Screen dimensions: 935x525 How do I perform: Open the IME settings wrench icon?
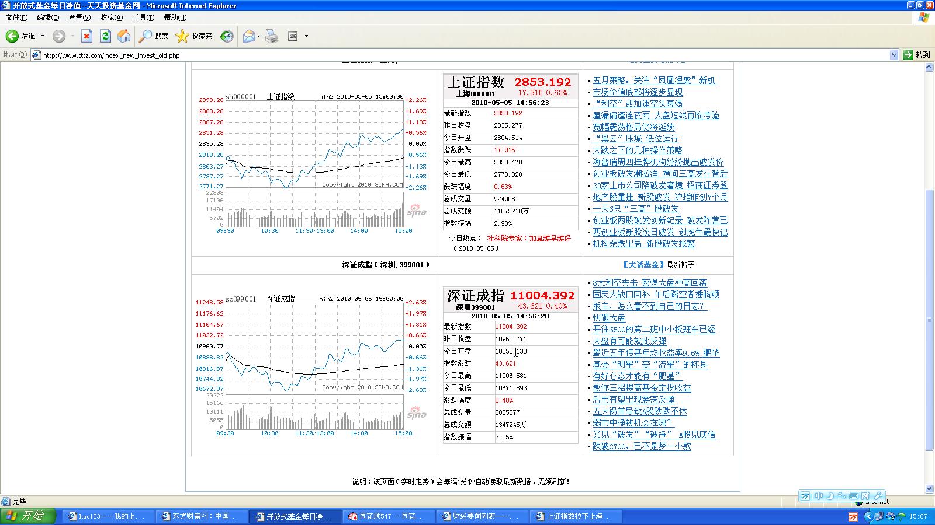coord(878,496)
